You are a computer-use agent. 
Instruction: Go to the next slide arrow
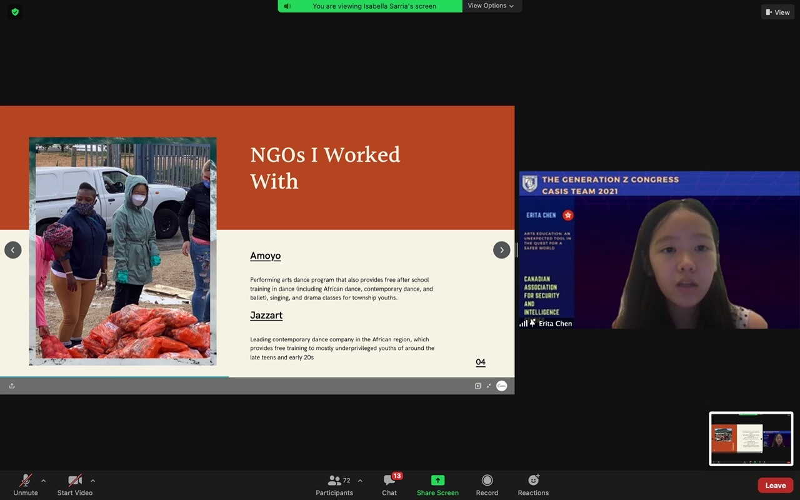pyautogui.click(x=501, y=250)
